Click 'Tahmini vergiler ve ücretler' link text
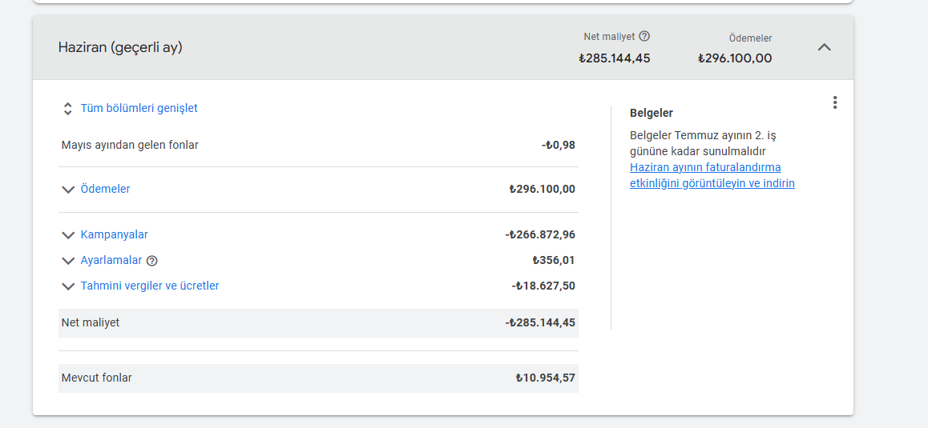The width and height of the screenshot is (928, 428). [149, 286]
